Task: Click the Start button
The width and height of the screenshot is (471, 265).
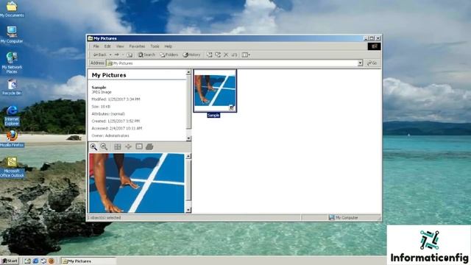Action: tap(10, 261)
